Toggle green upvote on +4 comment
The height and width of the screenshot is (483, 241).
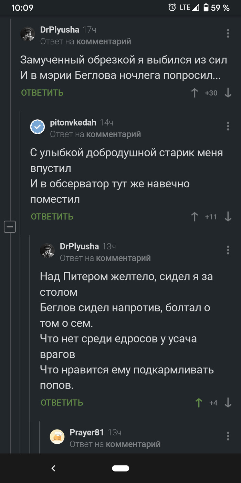199,403
